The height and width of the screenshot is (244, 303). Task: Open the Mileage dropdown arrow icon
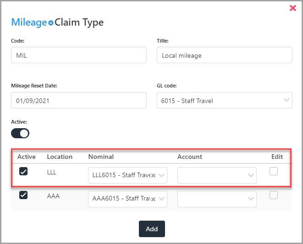[50, 23]
